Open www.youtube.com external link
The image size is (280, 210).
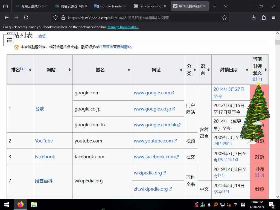155,141
